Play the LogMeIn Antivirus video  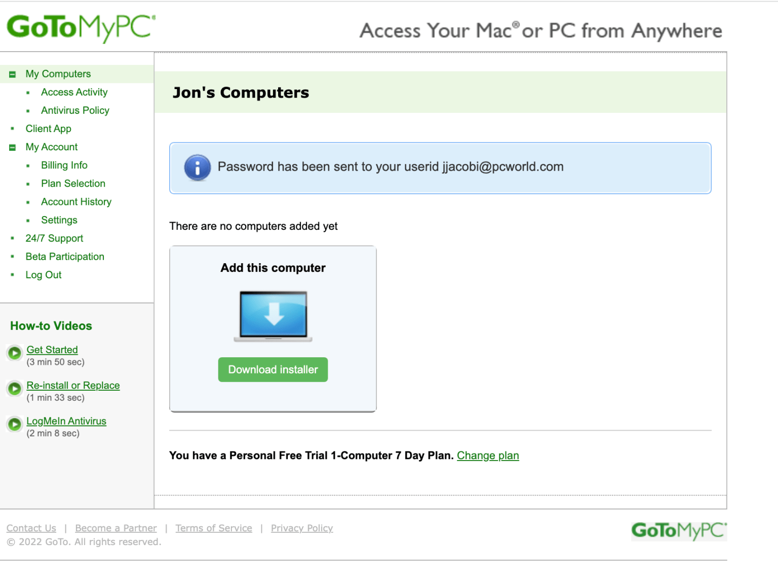coord(66,421)
